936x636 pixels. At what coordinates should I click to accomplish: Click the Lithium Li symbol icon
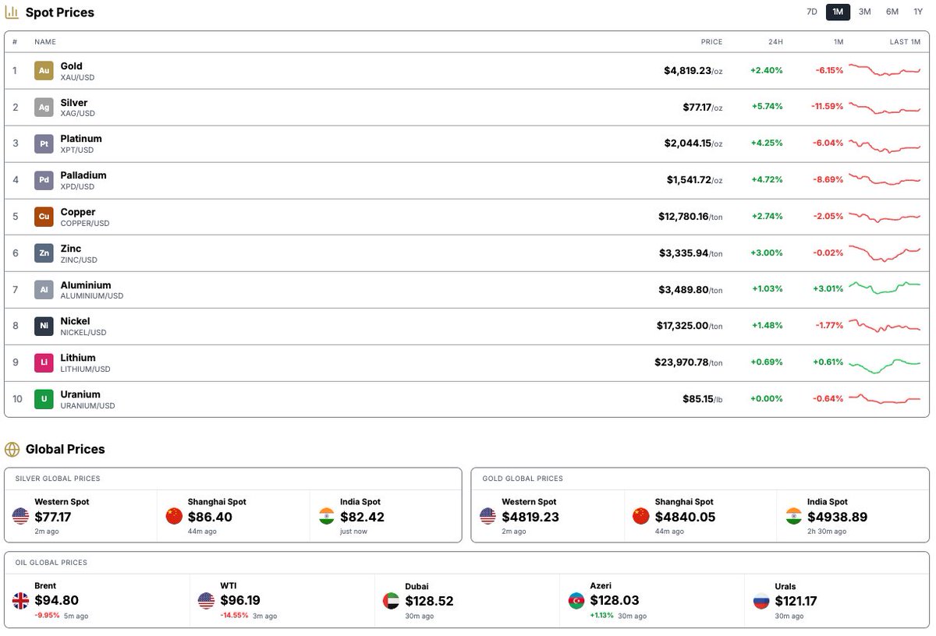44,363
